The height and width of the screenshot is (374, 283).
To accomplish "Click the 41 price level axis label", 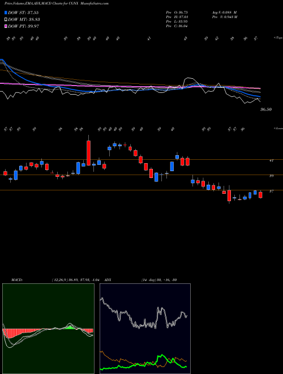I will pyautogui.click(x=271, y=160).
